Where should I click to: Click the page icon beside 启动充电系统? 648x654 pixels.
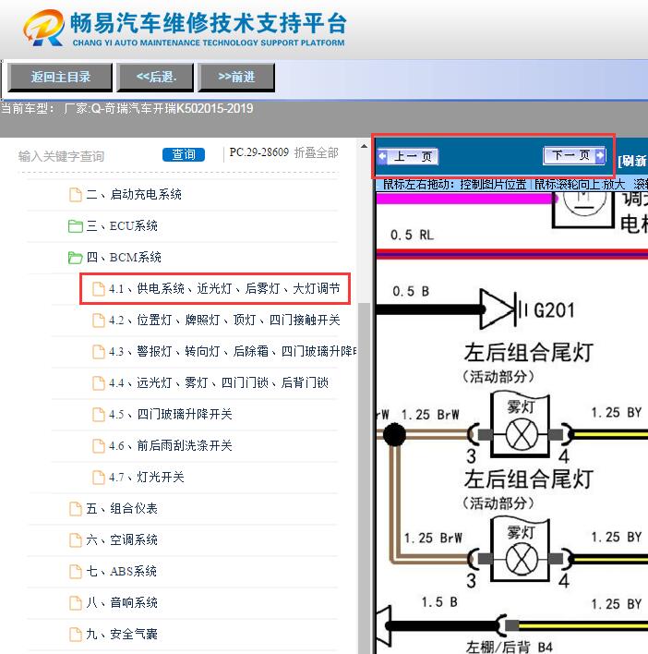click(76, 194)
